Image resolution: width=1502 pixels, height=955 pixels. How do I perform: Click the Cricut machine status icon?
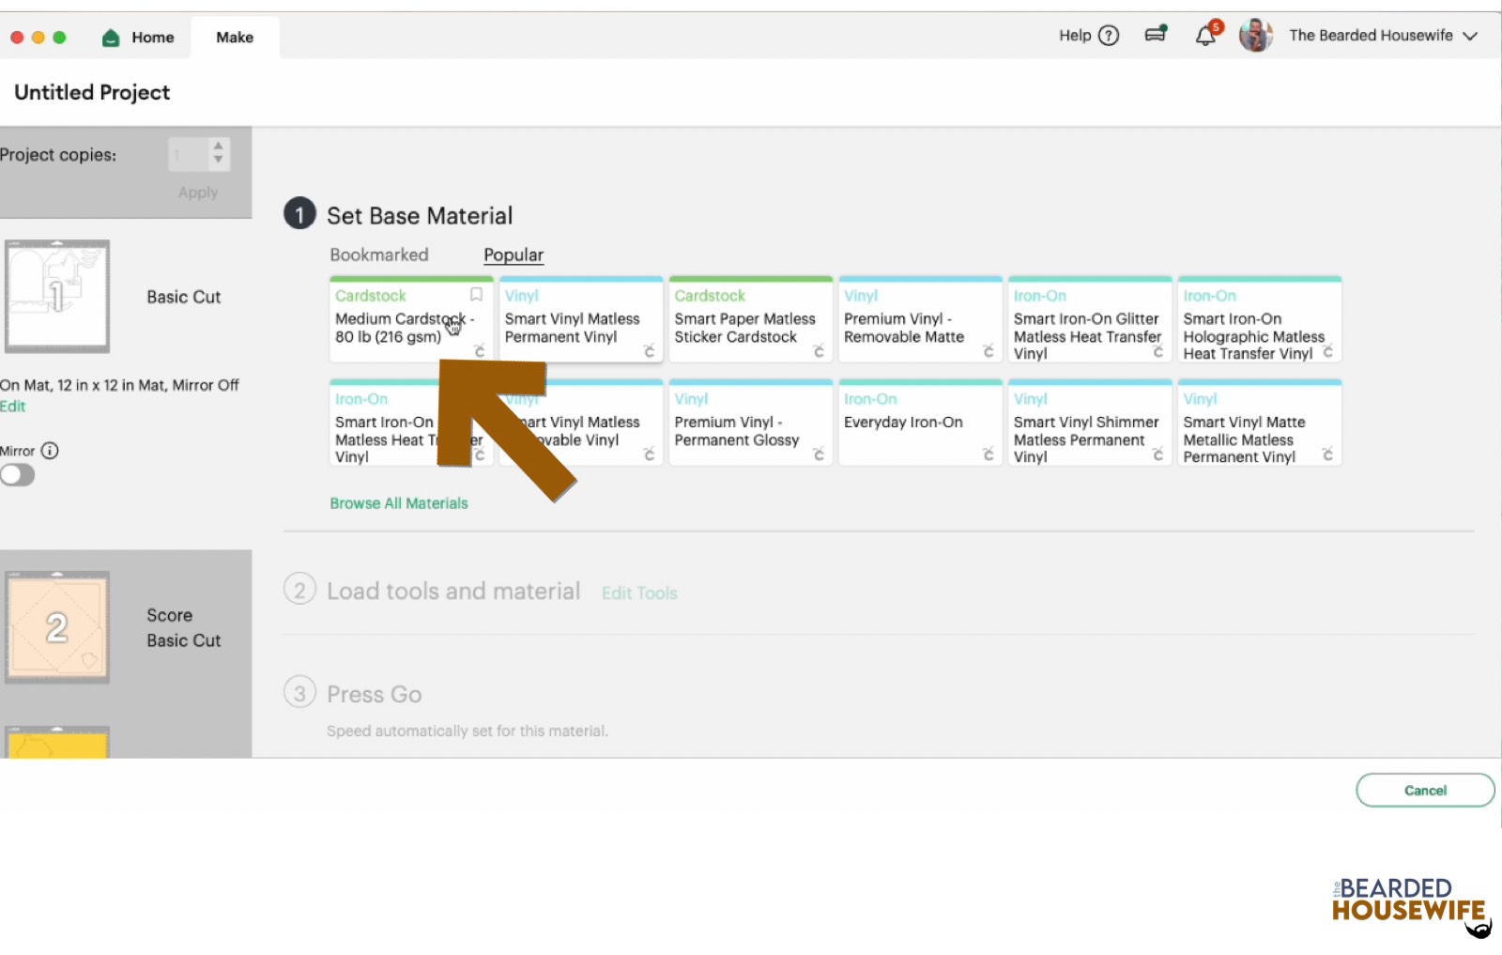click(1155, 33)
